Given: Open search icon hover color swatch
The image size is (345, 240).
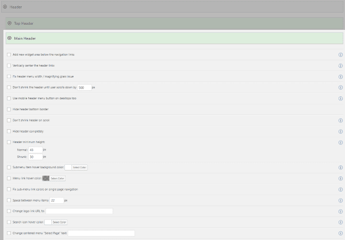Looking at the screenshot, I should 48,222.
